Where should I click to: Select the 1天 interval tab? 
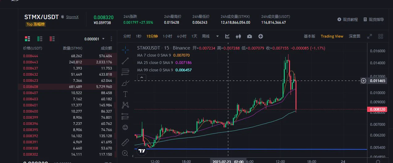coord(194,36)
